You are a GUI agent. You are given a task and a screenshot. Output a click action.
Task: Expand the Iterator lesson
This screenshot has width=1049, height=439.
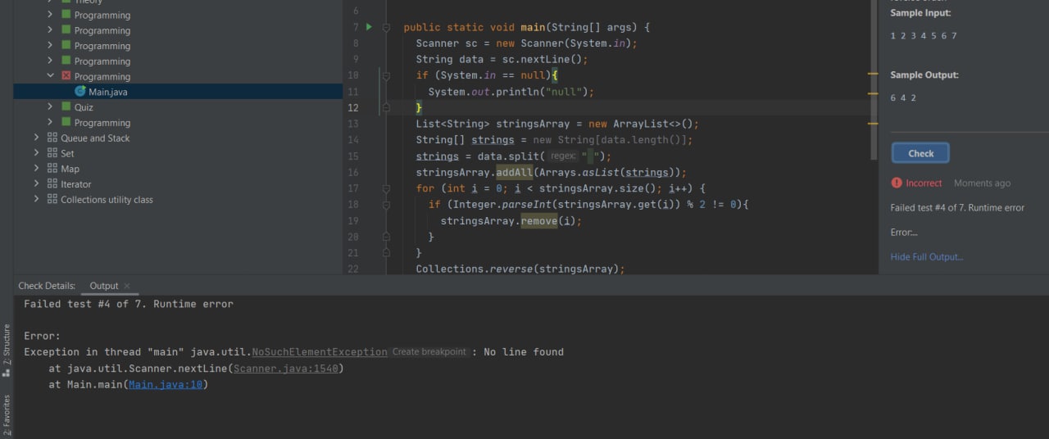pos(36,184)
